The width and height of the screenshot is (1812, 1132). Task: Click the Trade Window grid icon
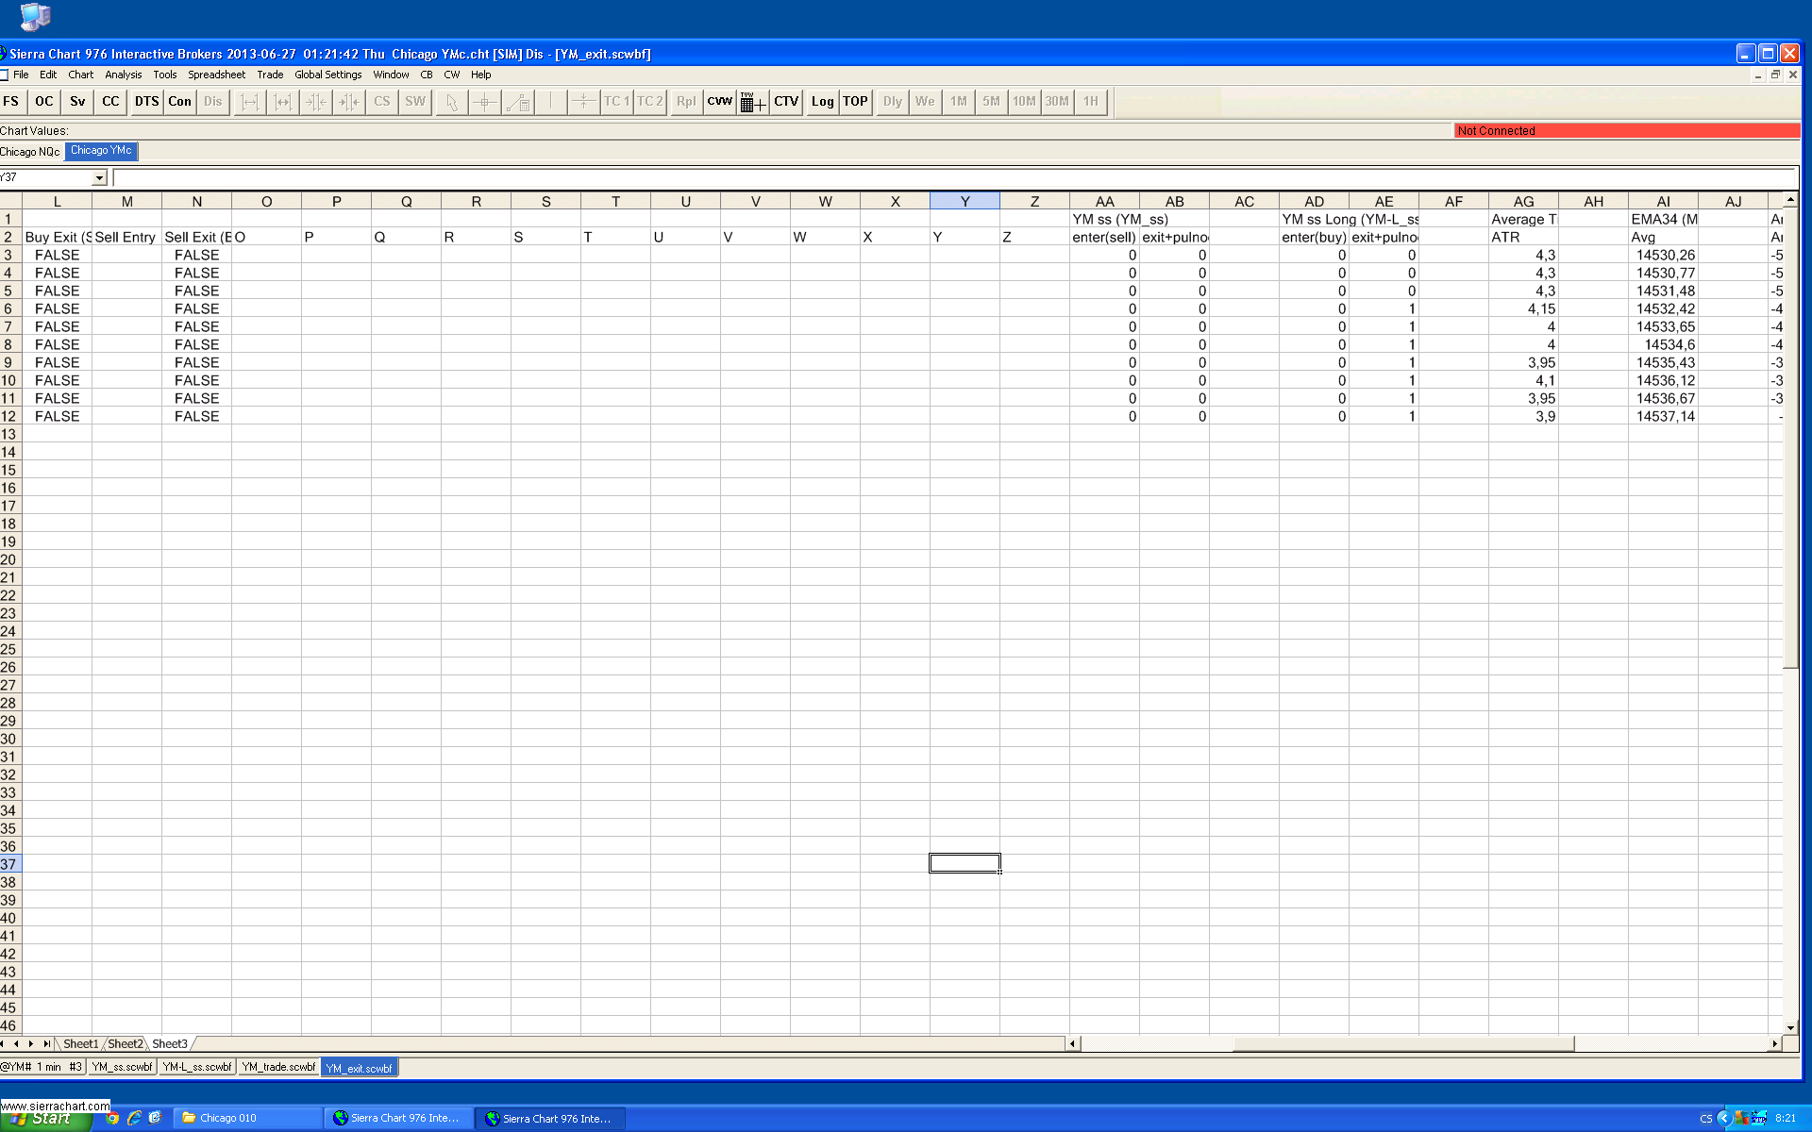(752, 102)
